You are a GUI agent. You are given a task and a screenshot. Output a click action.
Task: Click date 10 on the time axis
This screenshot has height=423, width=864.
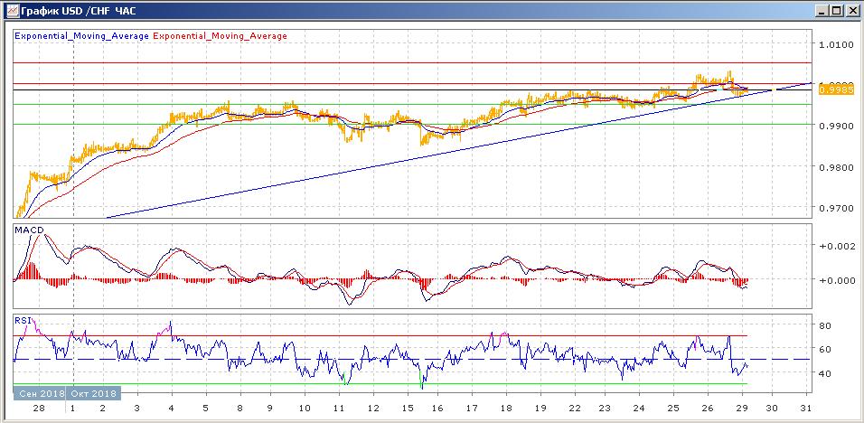305,409
